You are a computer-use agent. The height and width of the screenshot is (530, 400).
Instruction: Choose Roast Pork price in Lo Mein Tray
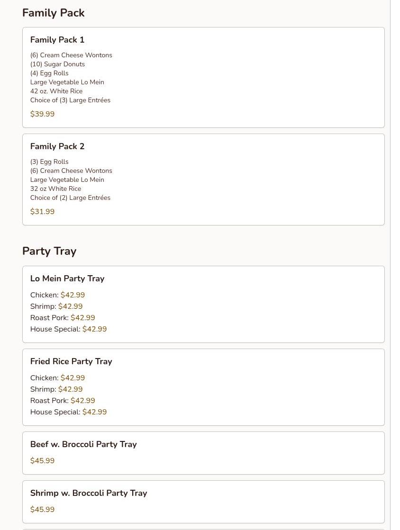point(82,318)
